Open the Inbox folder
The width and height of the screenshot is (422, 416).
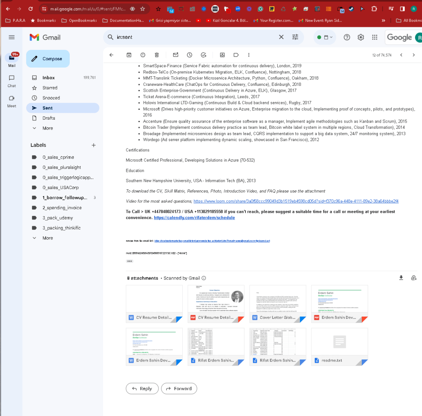[x=63, y=78]
